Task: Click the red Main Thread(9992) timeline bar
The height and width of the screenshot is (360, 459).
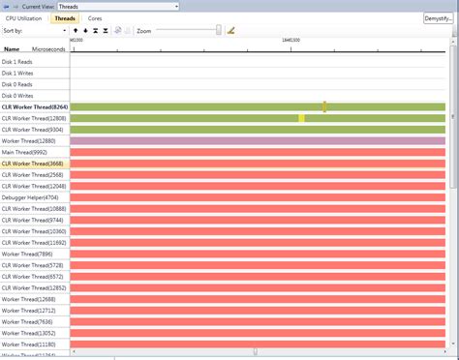Action: click(x=258, y=152)
